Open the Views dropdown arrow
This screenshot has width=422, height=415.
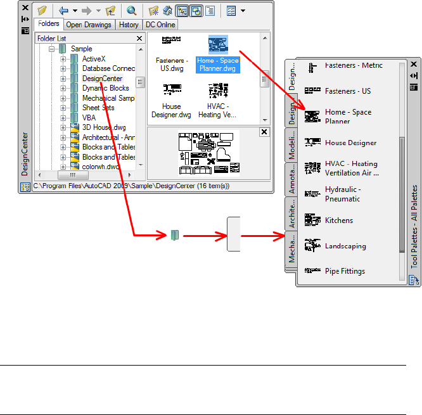243,11
